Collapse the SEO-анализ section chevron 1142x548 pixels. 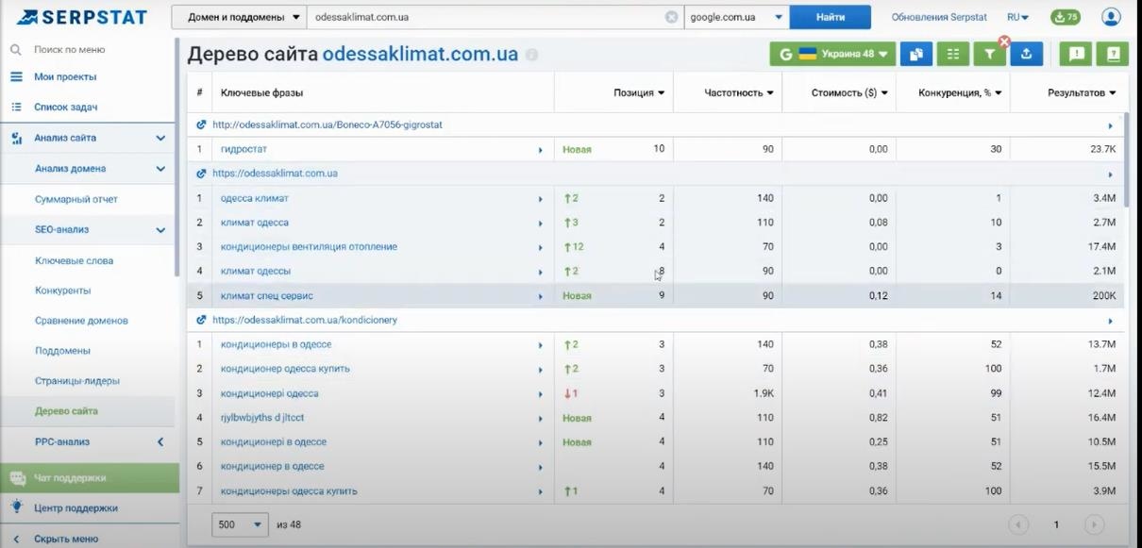tap(160, 230)
